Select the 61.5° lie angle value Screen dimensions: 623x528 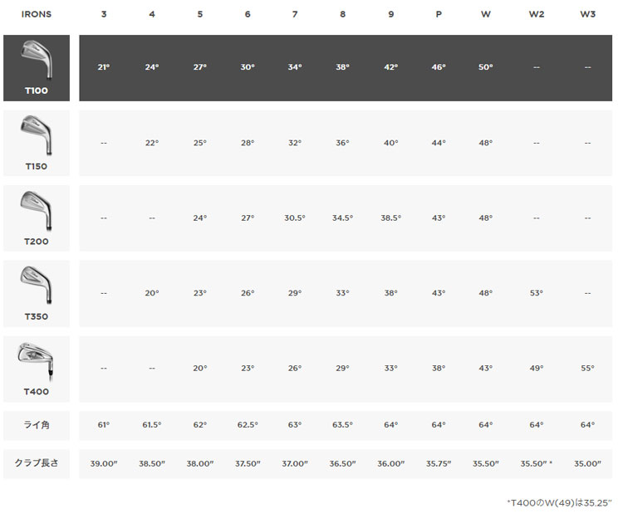152,425
